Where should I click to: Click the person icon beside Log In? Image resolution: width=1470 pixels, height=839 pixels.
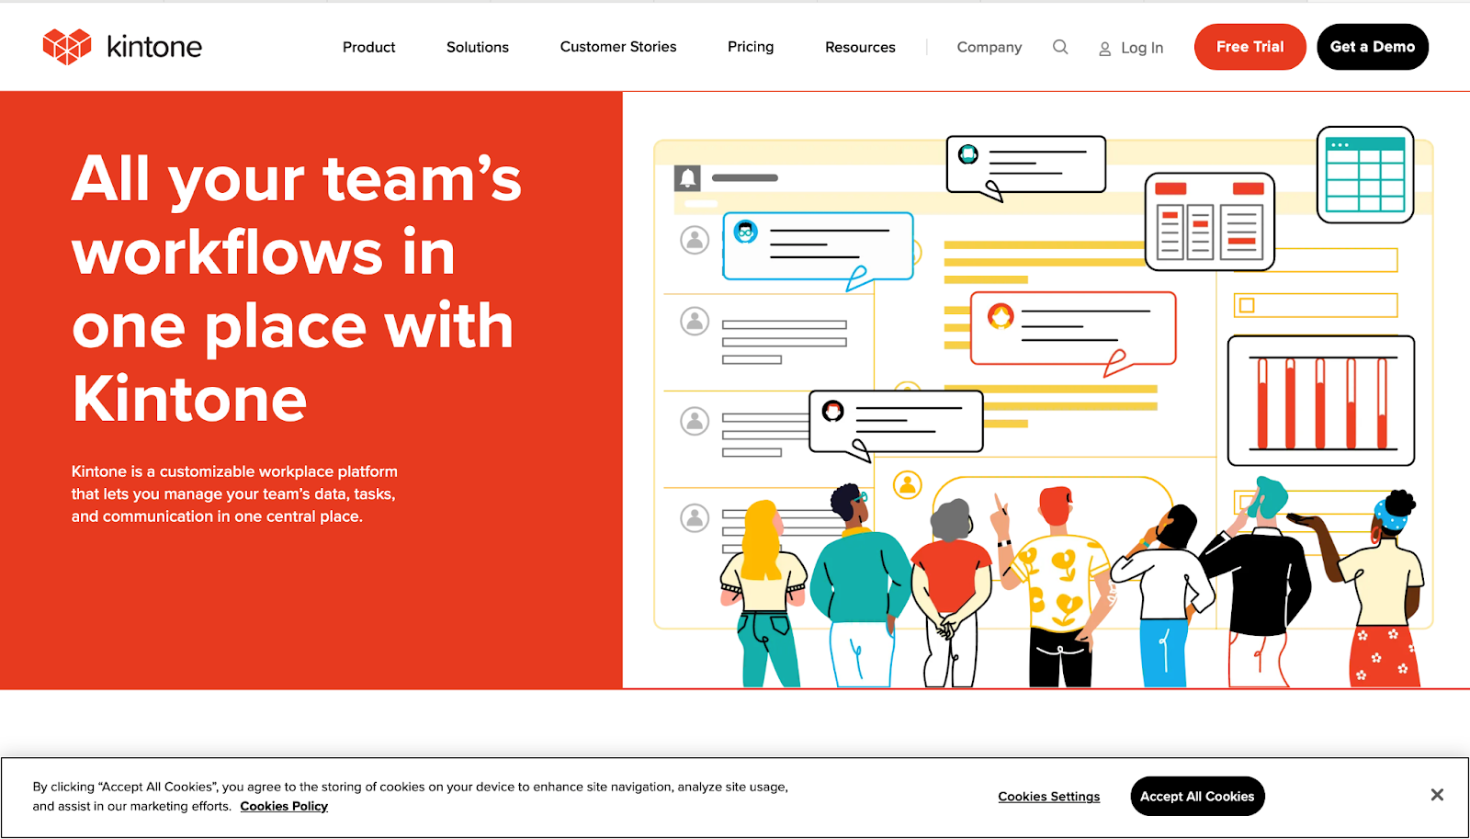[x=1102, y=48]
